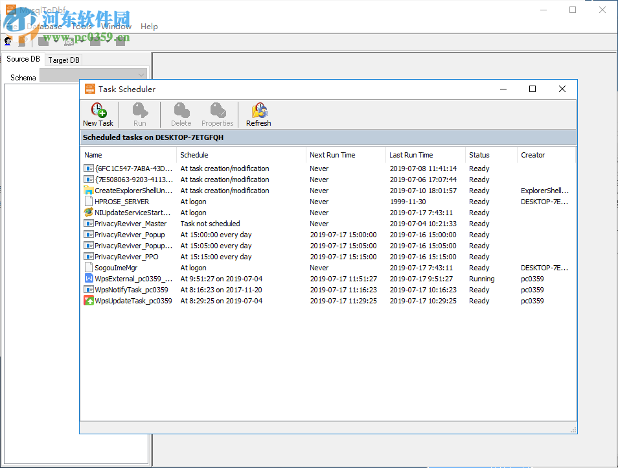Create a New Task in Task Scheduler
The height and width of the screenshot is (468, 618).
coord(98,114)
